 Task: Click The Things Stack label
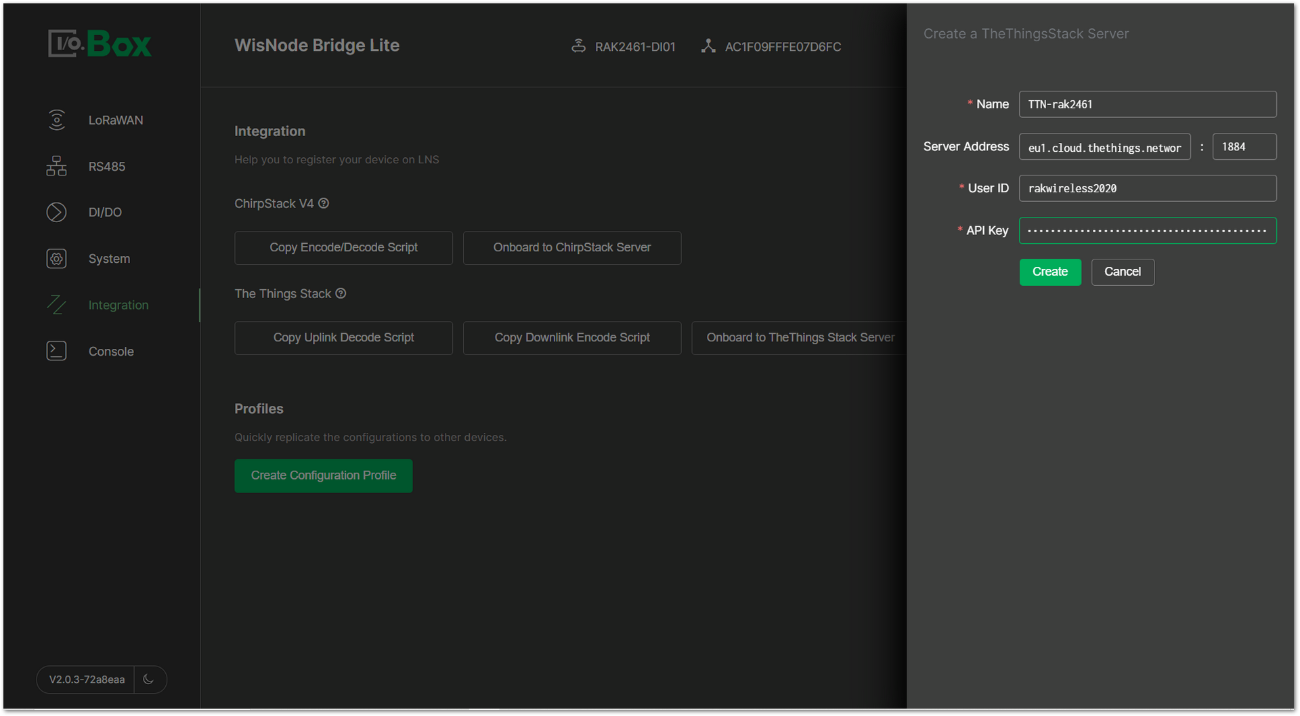[x=283, y=294]
